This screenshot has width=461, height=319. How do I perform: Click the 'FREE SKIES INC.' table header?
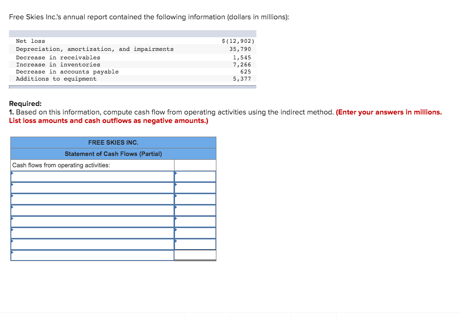tap(113, 143)
